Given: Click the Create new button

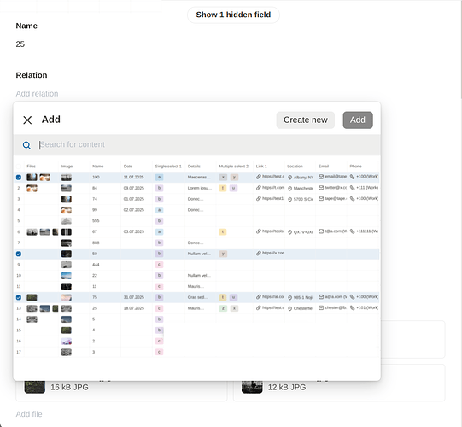Looking at the screenshot, I should (x=305, y=120).
